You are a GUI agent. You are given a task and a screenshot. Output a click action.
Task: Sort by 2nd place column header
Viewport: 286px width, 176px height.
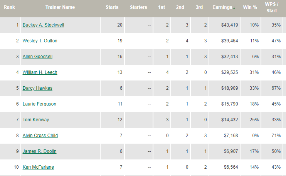click(x=180, y=7)
